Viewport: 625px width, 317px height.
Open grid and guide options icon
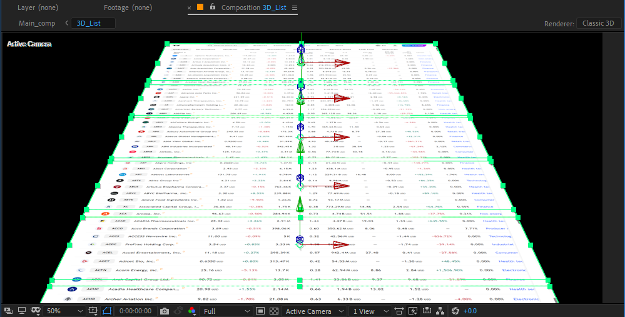[93, 311]
